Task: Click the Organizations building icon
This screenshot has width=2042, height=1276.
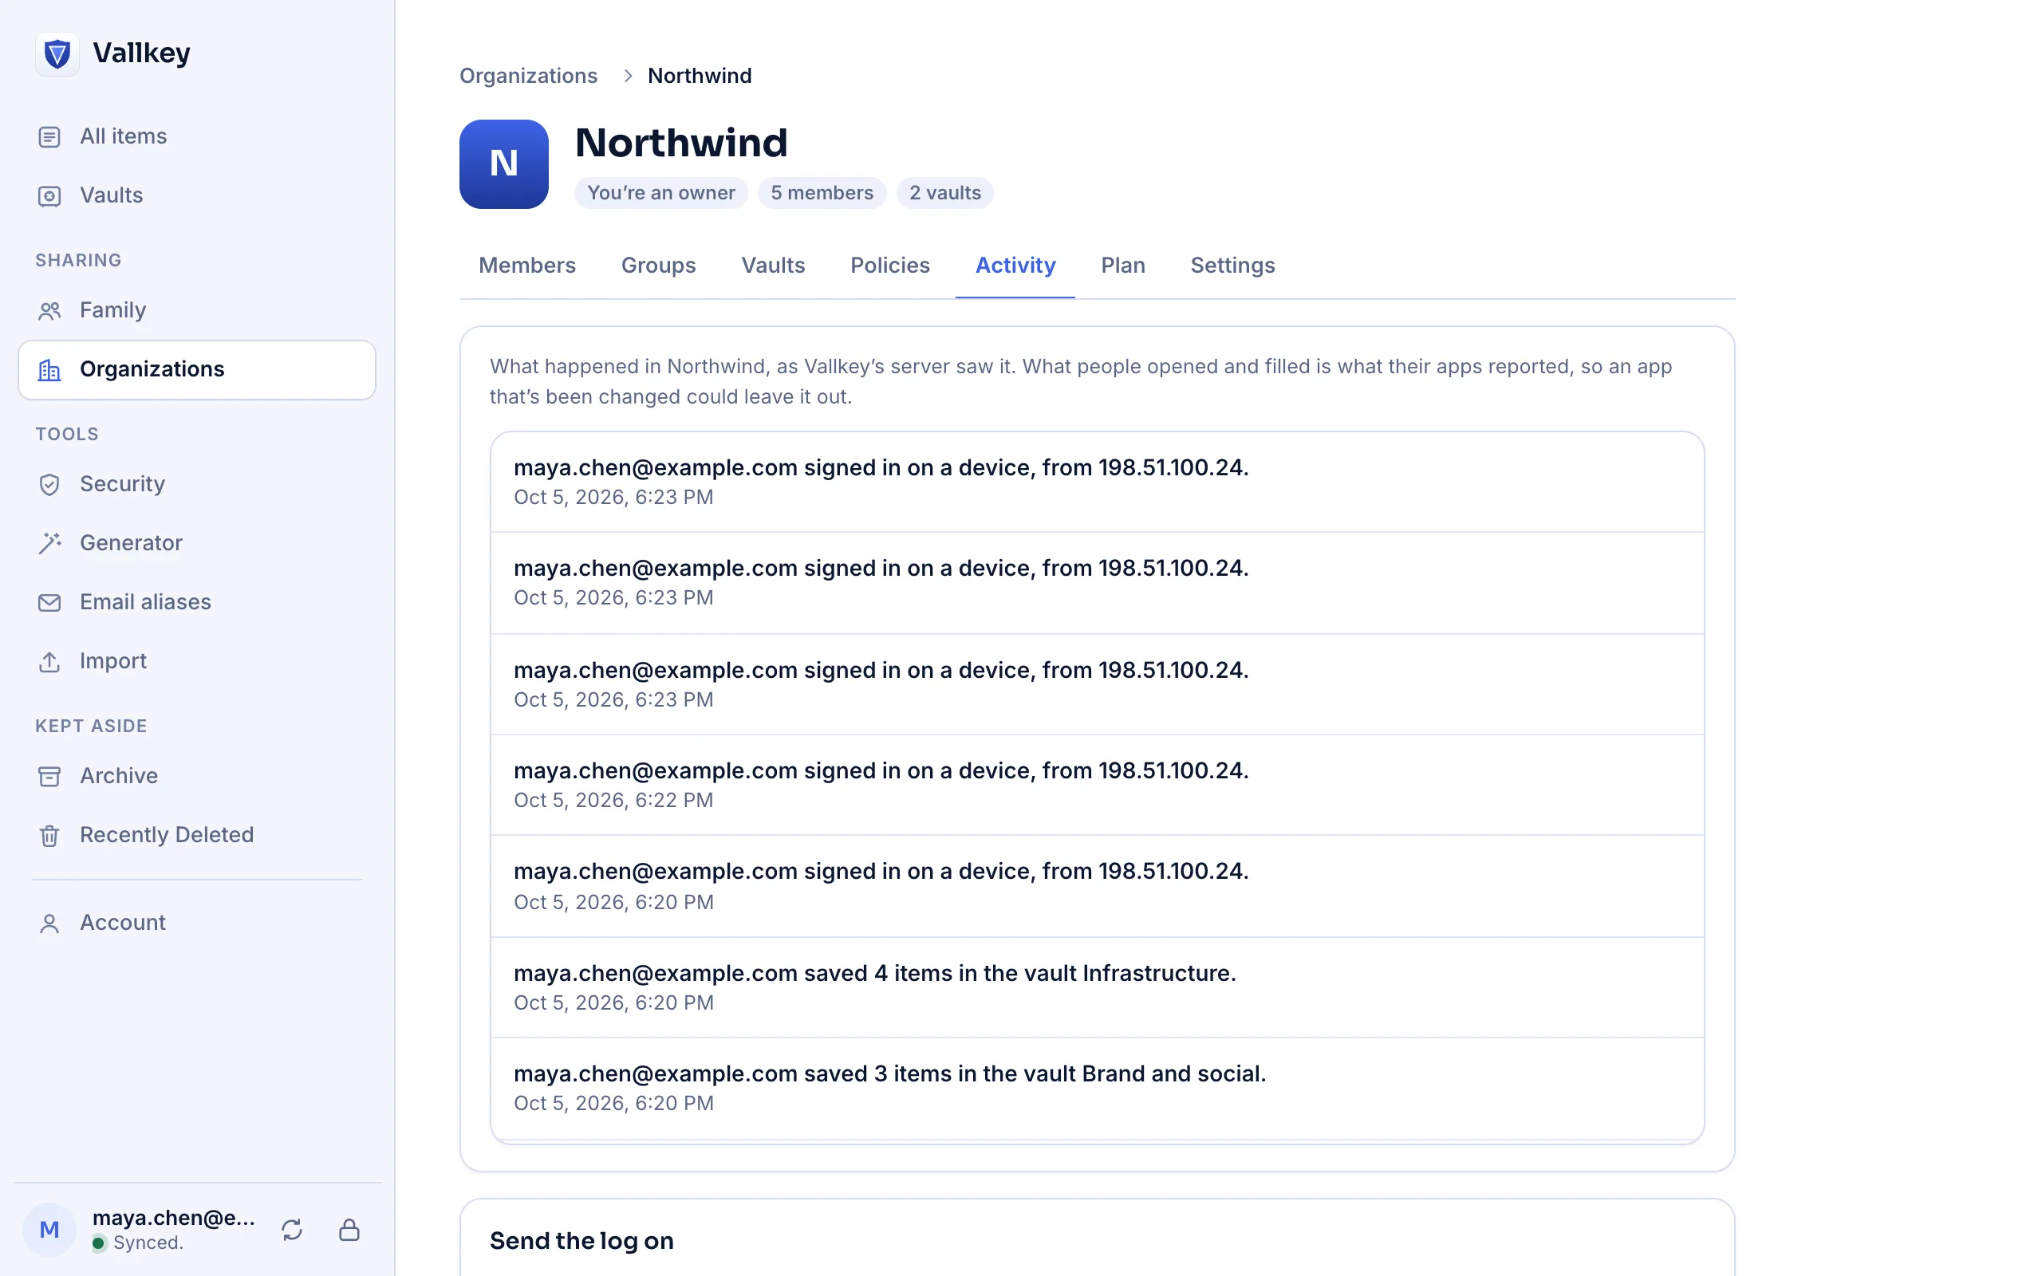Action: coord(49,369)
